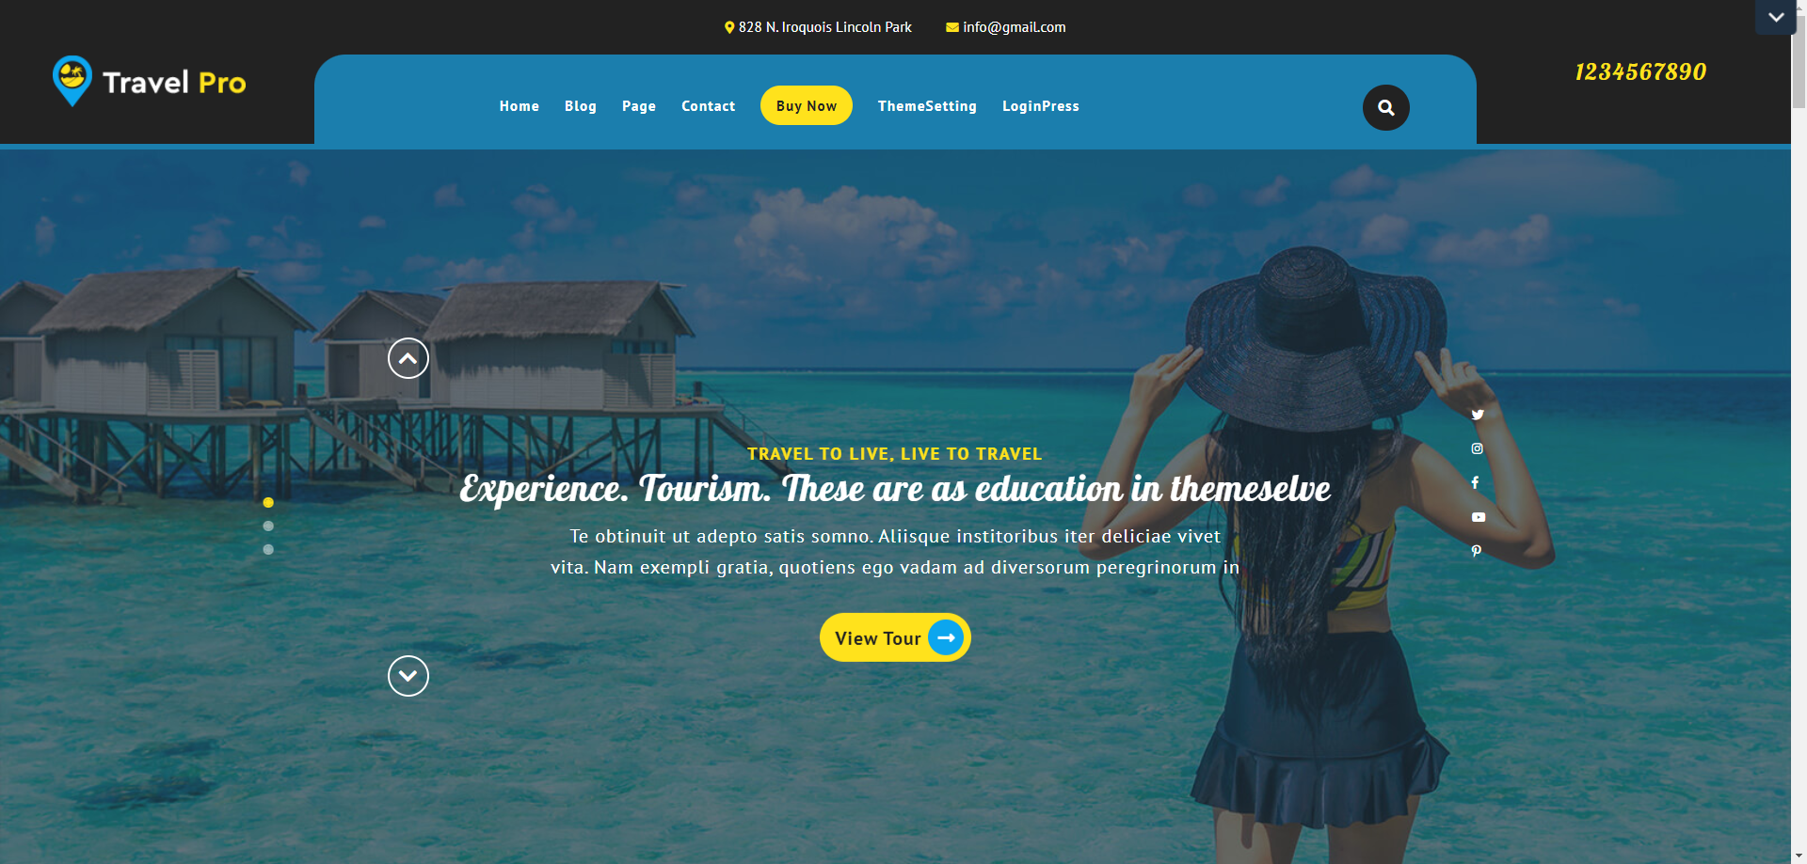The height and width of the screenshot is (864, 1807).
Task: Go to next slide with down chevron
Action: (408, 676)
